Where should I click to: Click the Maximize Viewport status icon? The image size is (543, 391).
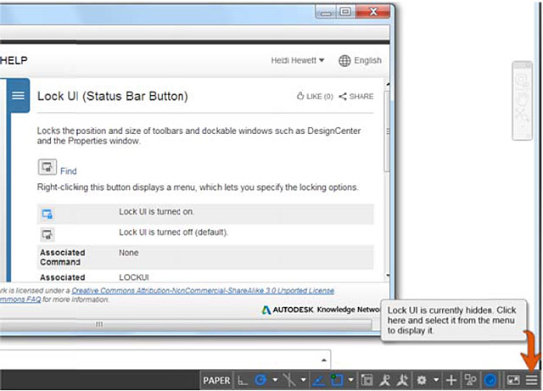[367, 380]
